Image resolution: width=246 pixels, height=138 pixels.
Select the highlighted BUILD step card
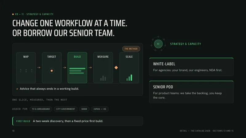(77, 67)
